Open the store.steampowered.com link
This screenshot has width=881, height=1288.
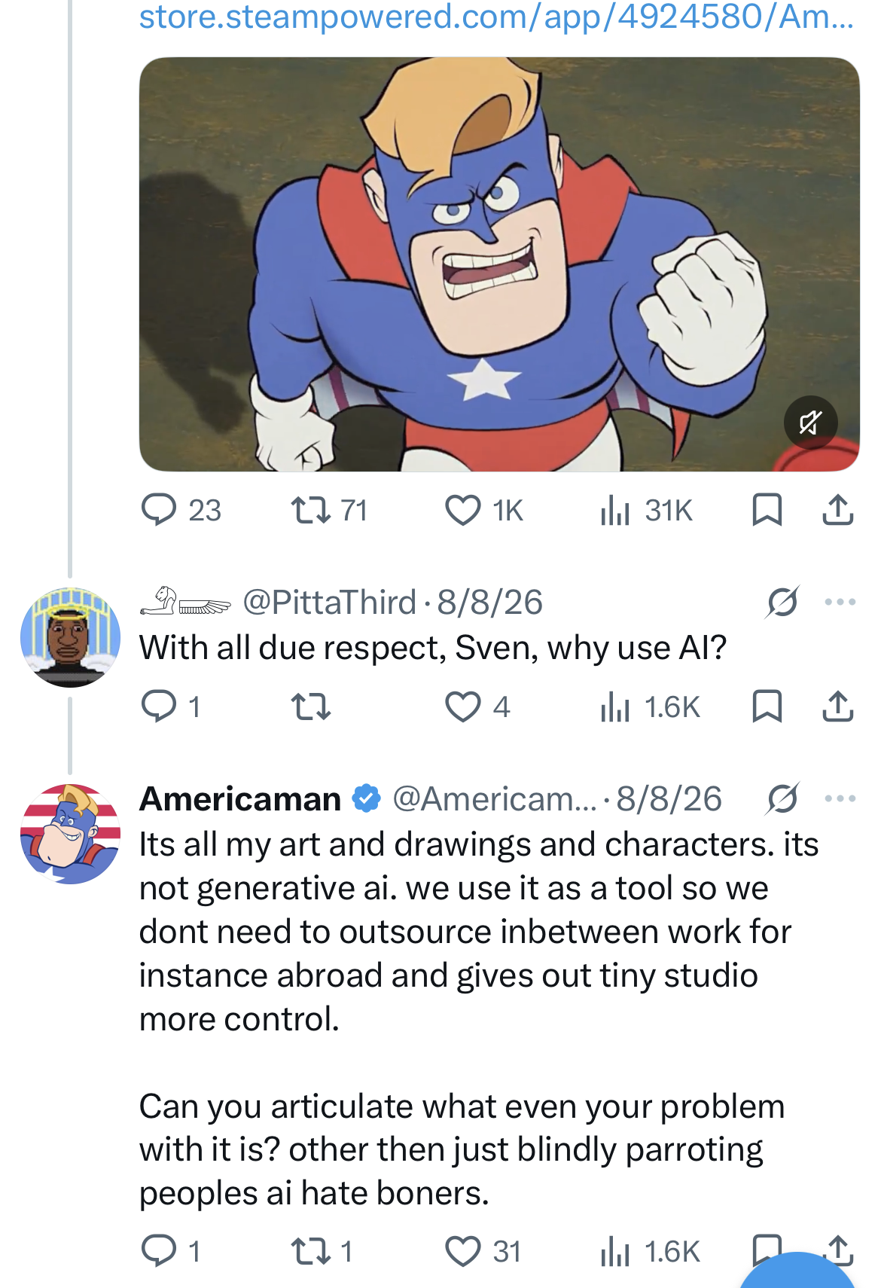pos(496,17)
